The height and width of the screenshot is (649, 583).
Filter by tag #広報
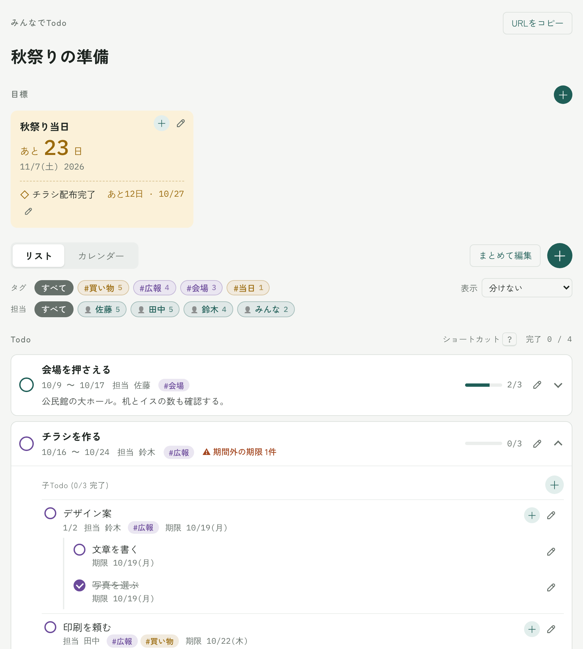(154, 288)
